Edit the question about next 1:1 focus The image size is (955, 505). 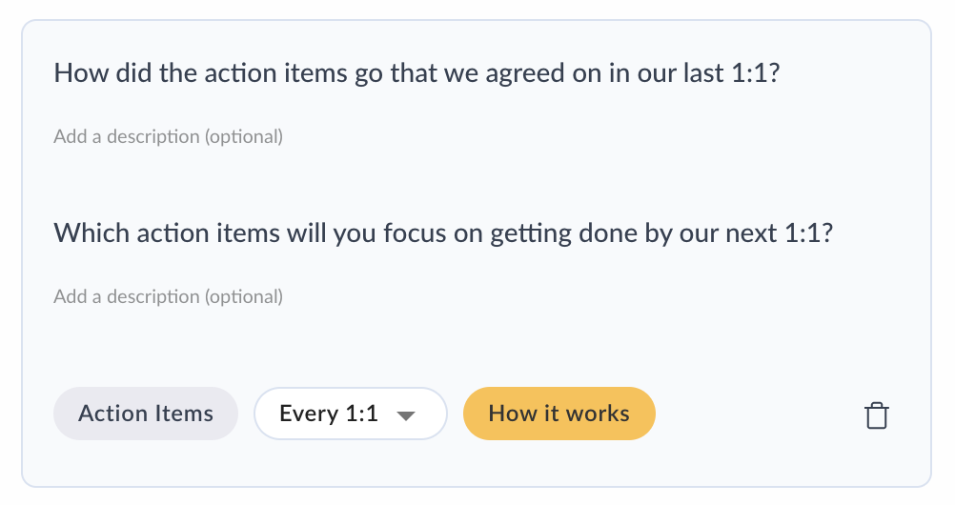(443, 232)
